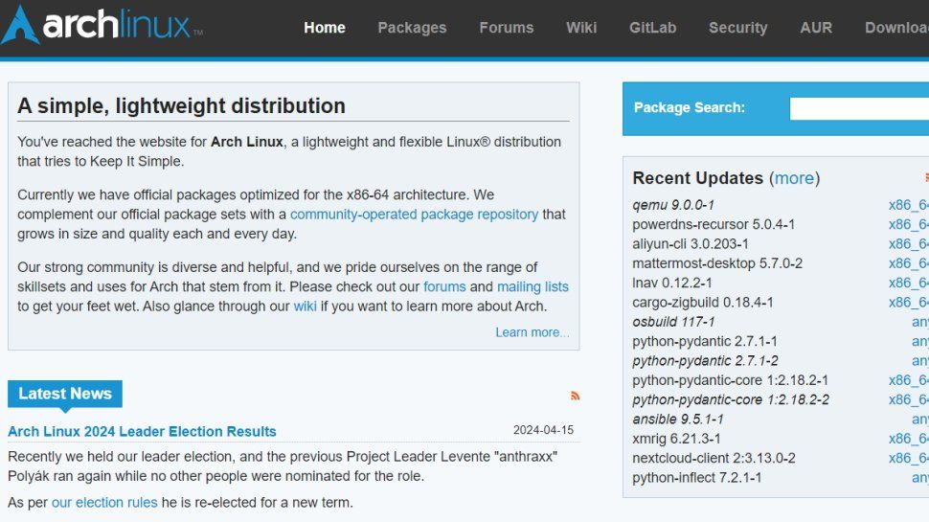Open the Security navigation item
929x522 pixels.
coord(737,28)
